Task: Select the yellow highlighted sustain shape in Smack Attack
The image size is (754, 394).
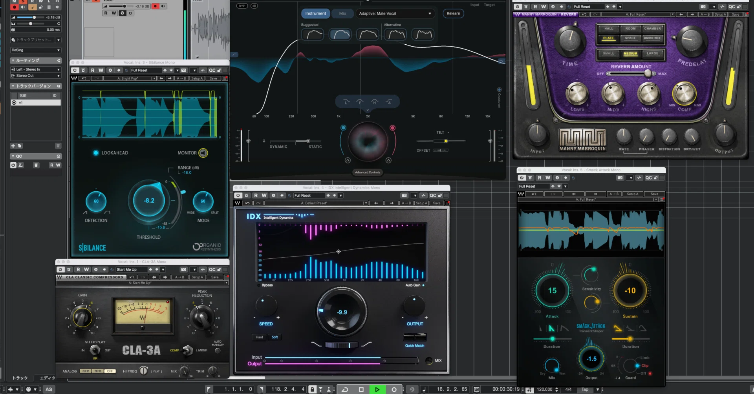Action: [x=618, y=329]
